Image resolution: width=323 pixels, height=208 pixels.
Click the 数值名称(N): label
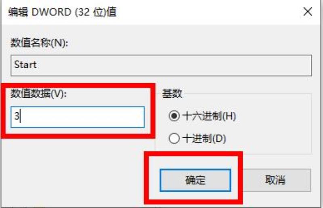[39, 43]
